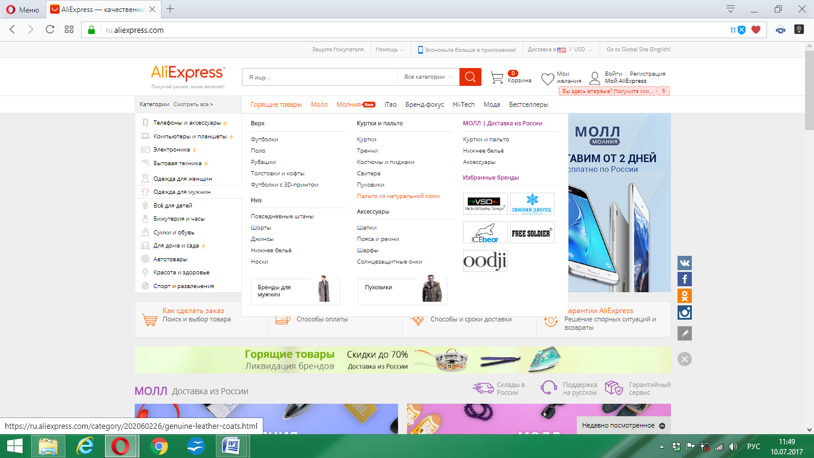Select Телефоны и аксессуары category
The width and height of the screenshot is (814, 458).
point(188,123)
